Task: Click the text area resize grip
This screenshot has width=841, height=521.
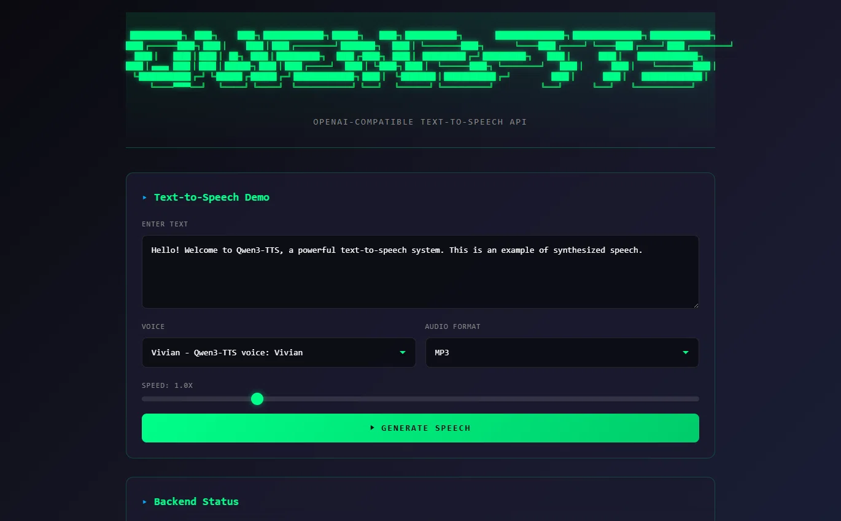Action: (x=695, y=304)
